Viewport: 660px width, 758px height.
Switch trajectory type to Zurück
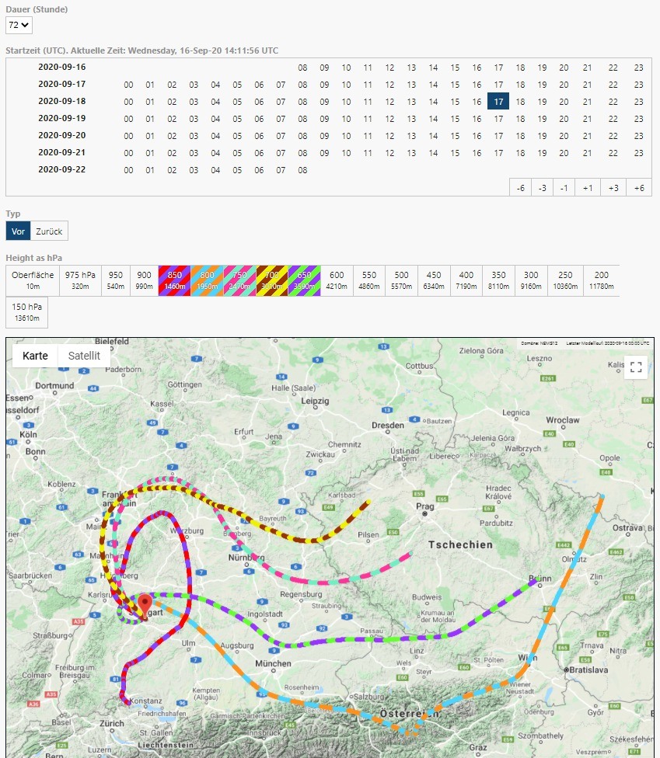pos(49,231)
